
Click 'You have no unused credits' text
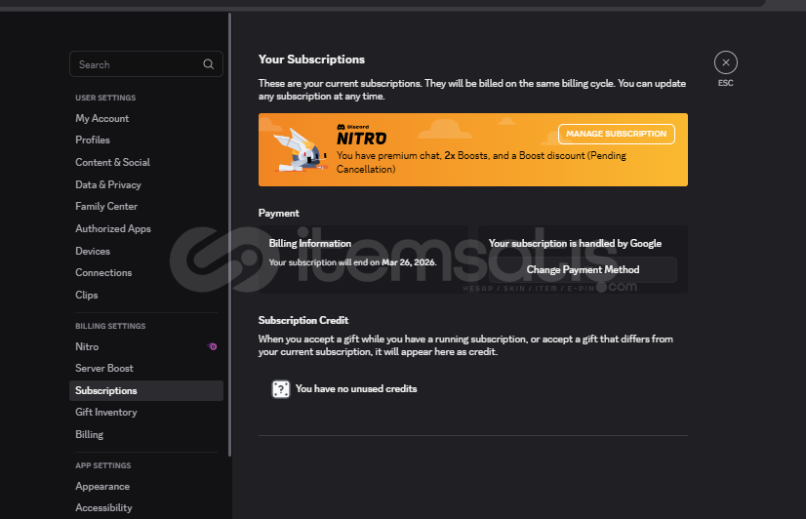coord(356,389)
